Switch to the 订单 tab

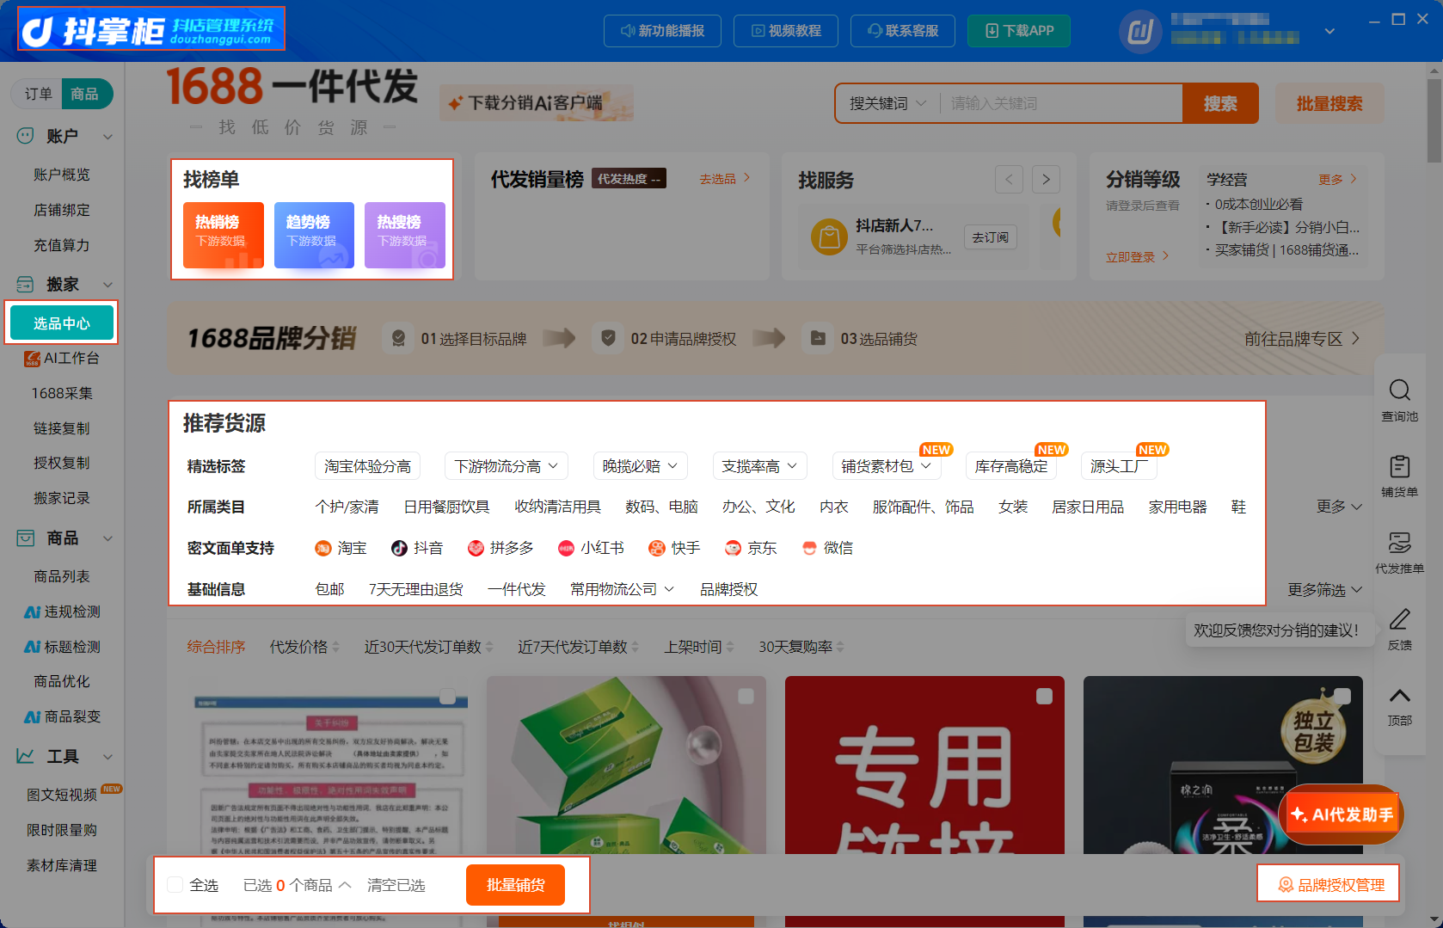[x=38, y=94]
